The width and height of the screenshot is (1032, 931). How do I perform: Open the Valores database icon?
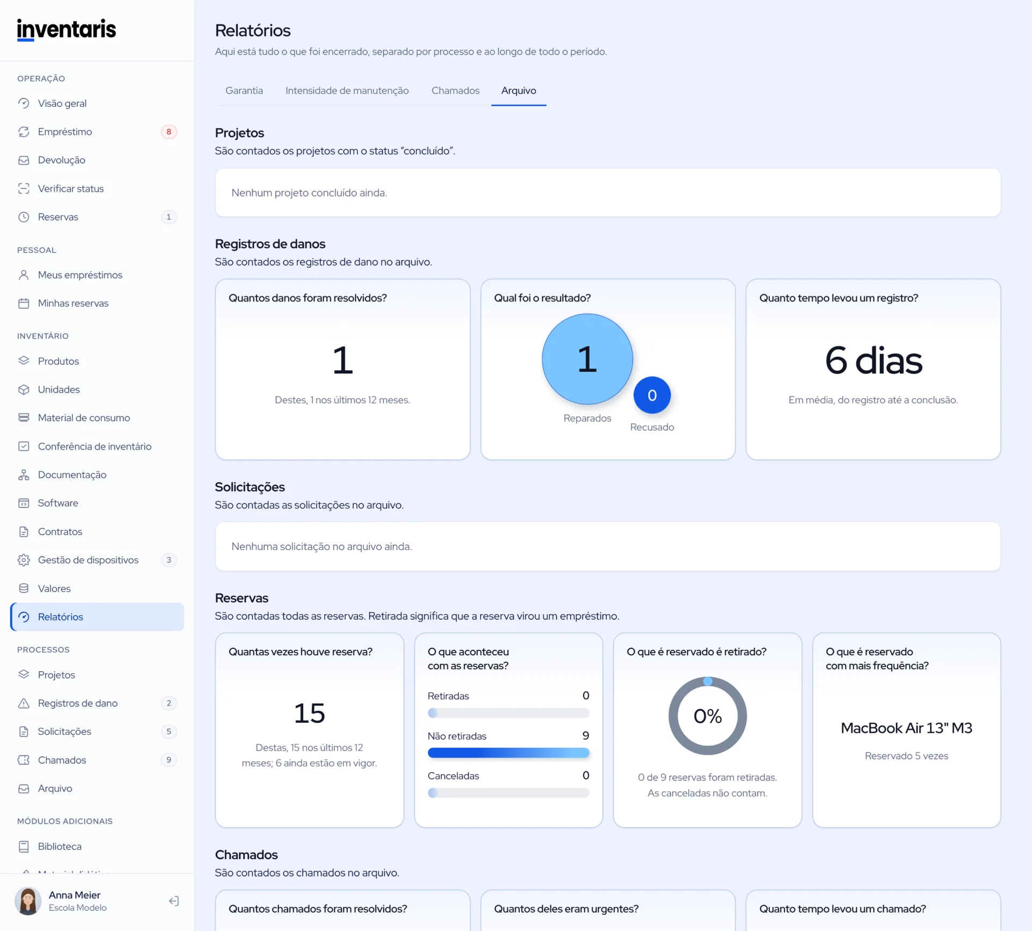pyautogui.click(x=24, y=588)
